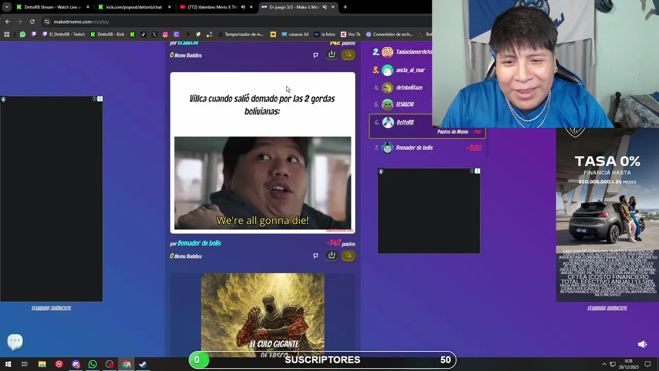Share Domador de bolis' meme via share icon
This screenshot has width=659, height=371.
point(332,256)
